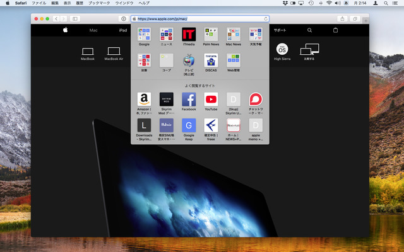Open the Mac News favorites folder
Screen dimensions: 404x252
point(234,35)
